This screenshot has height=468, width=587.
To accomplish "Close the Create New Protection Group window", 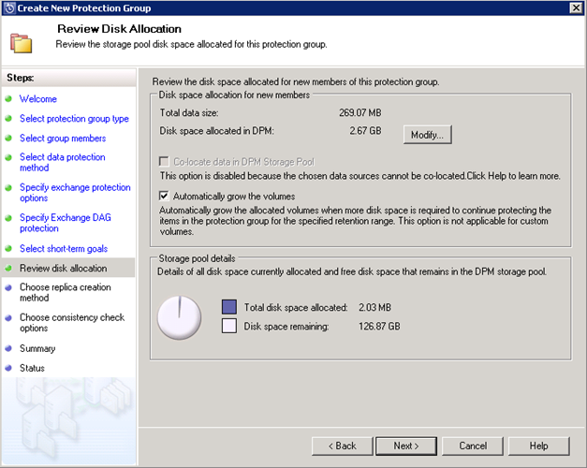I will coord(576,7).
